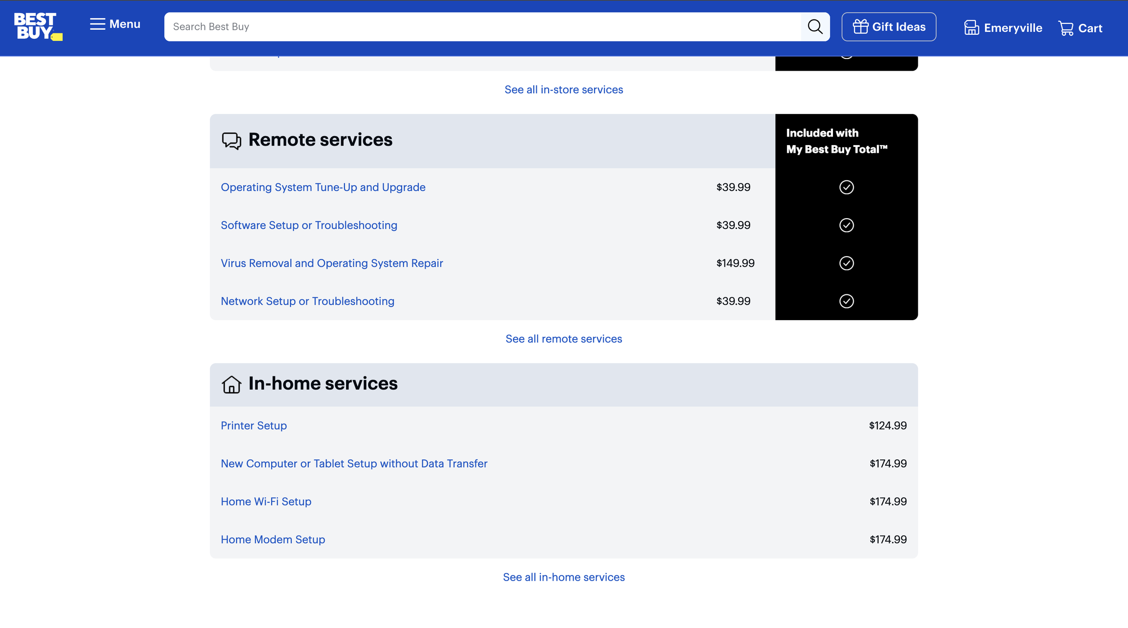
Task: Click the Remote services chat icon
Action: [x=231, y=141]
